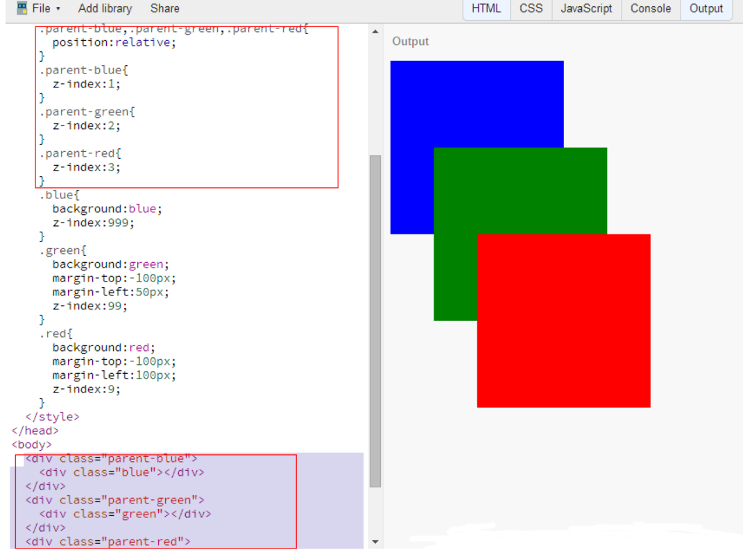Click the div class="blue" line

[x=122, y=472]
